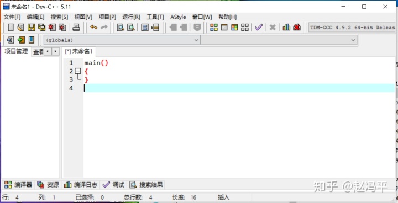Open the 窗口[W] menu
Image resolution: width=398 pixels, height=203 pixels.
[202, 17]
